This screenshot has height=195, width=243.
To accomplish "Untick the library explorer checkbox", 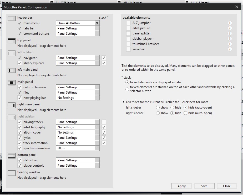I will (x=19, y=63).
